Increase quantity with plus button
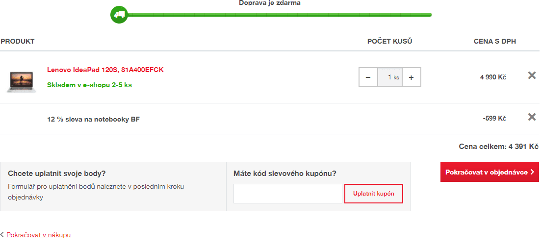This screenshot has width=541, height=249. 412,77
